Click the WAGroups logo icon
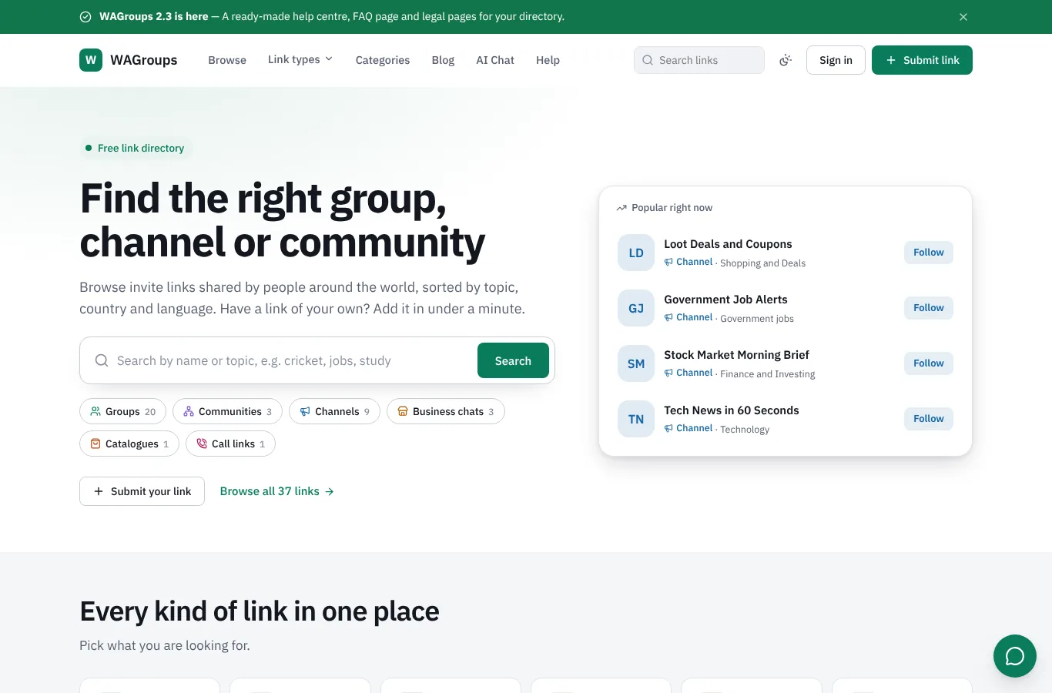The image size is (1052, 693). click(x=91, y=60)
